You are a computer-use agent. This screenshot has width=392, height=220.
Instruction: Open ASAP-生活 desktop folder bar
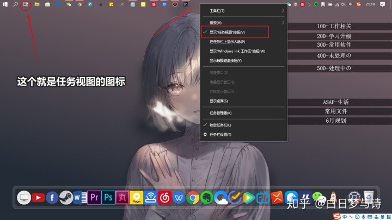pyautogui.click(x=340, y=102)
